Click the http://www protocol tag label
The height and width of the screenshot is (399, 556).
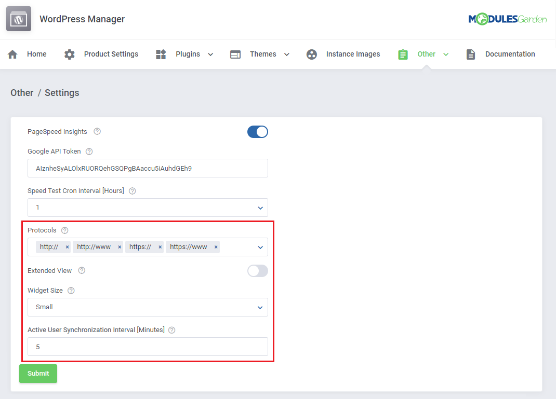tap(94, 247)
